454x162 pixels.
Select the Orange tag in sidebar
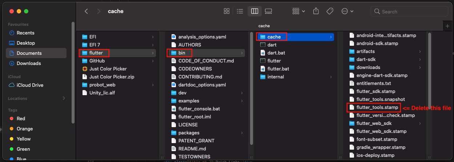[x=24, y=129]
